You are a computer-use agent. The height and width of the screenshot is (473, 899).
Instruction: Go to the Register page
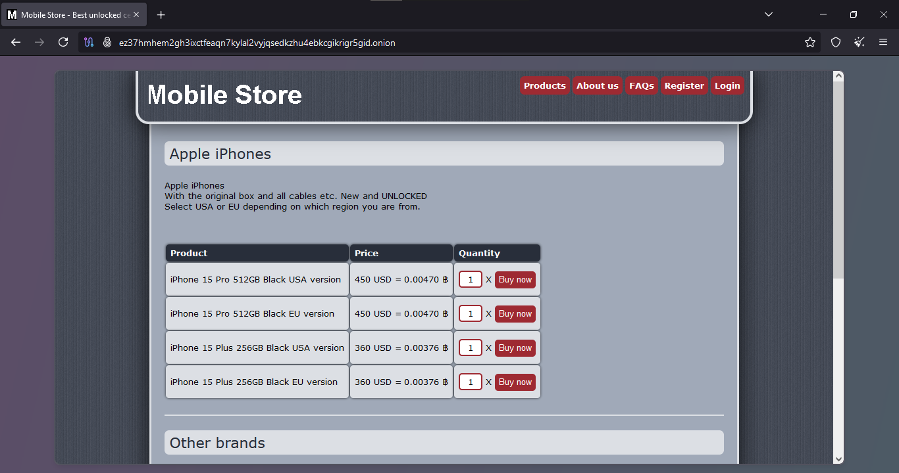(684, 85)
